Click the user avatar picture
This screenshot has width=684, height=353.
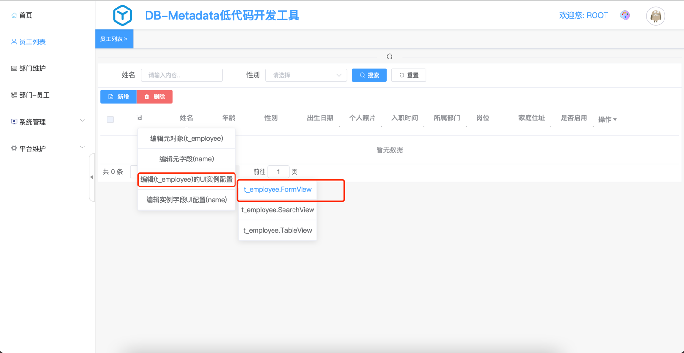pyautogui.click(x=655, y=16)
